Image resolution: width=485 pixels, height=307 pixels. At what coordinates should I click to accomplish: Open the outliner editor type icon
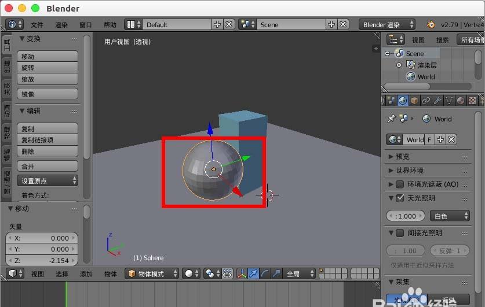click(x=396, y=39)
